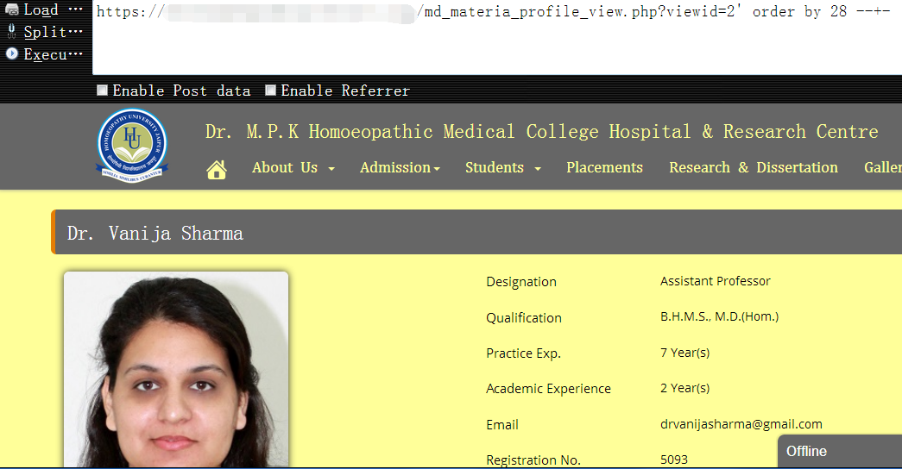Open Research & Dissertation menu item
This screenshot has width=902, height=469.
coord(754,167)
